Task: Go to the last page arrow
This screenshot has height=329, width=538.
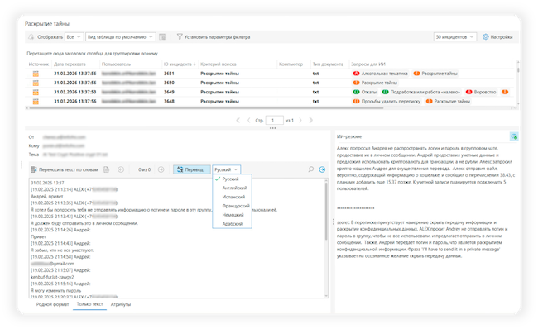Action: point(311,121)
